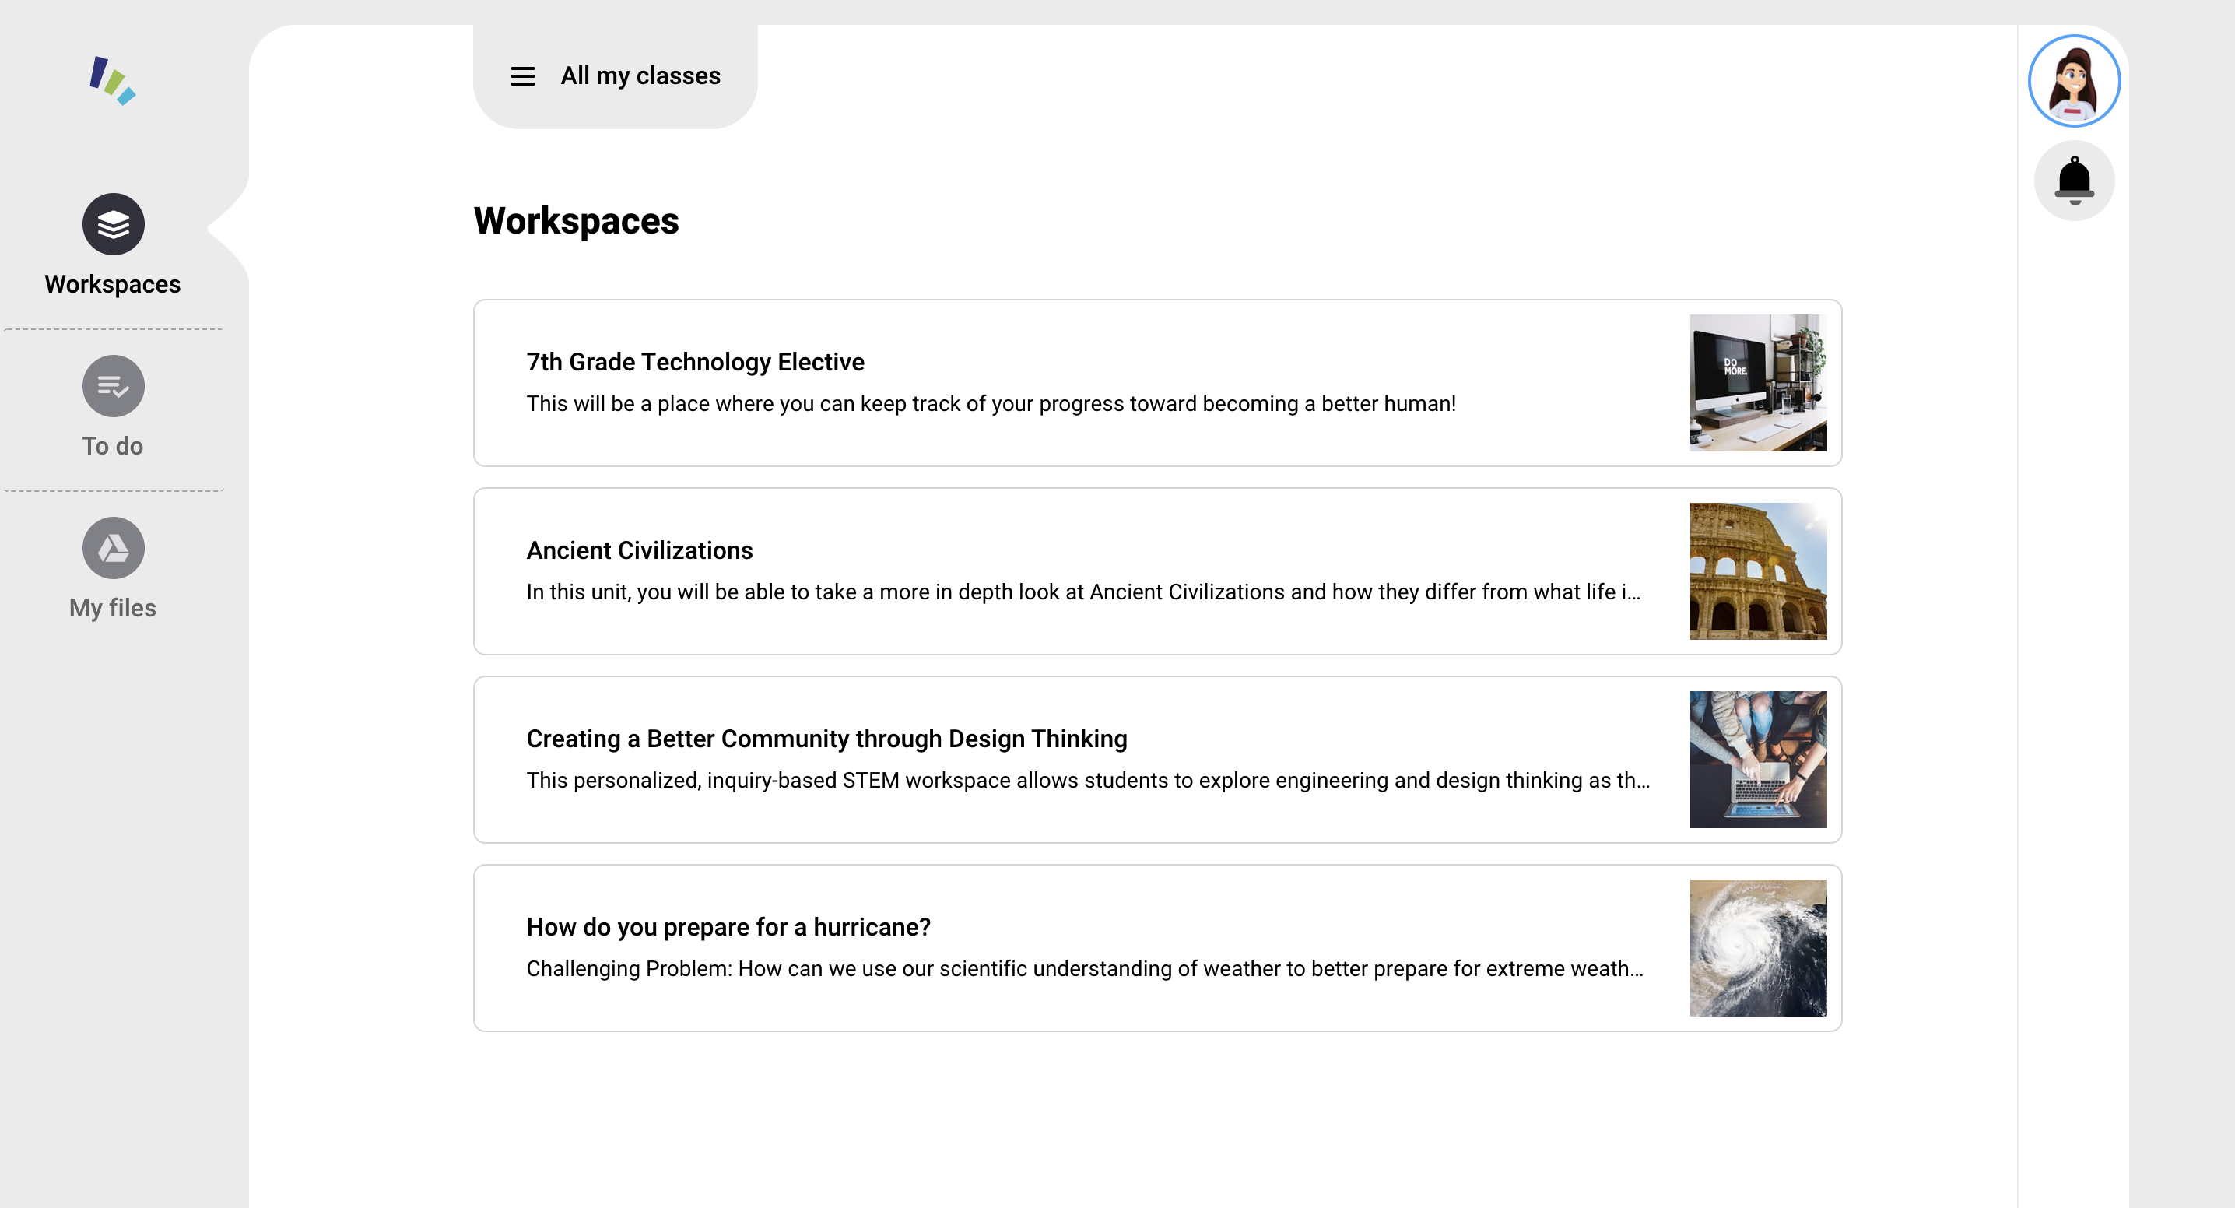Click the laptop collaboration thumbnail
This screenshot has width=2235, height=1208.
[1757, 758]
